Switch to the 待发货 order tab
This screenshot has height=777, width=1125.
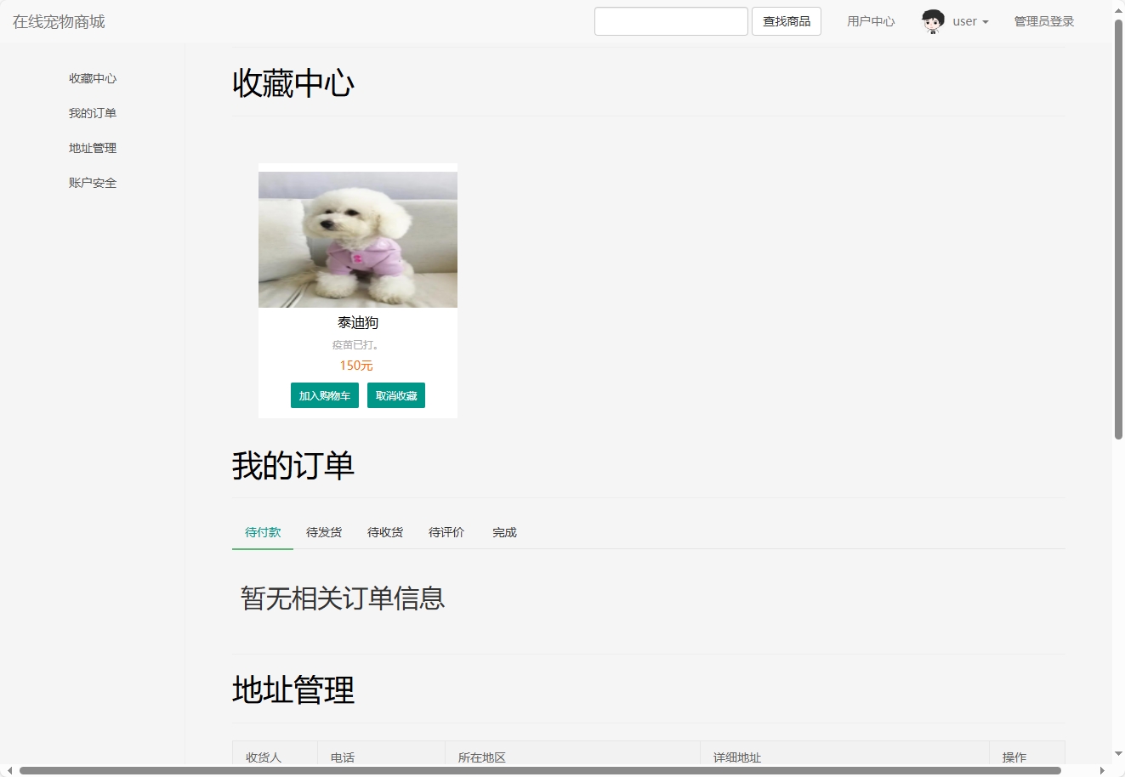pos(324,532)
